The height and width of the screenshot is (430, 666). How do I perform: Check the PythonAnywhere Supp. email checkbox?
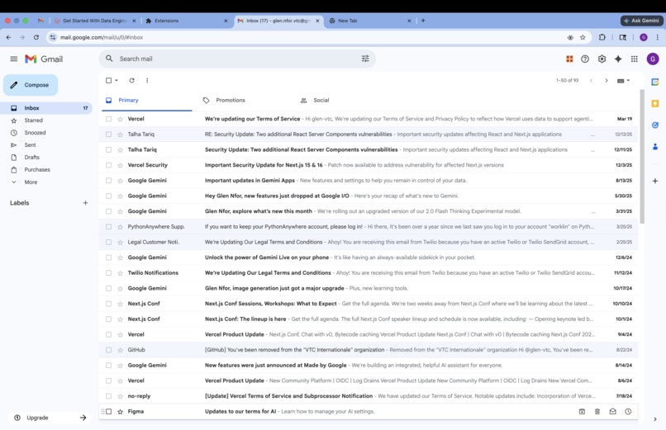pos(109,226)
